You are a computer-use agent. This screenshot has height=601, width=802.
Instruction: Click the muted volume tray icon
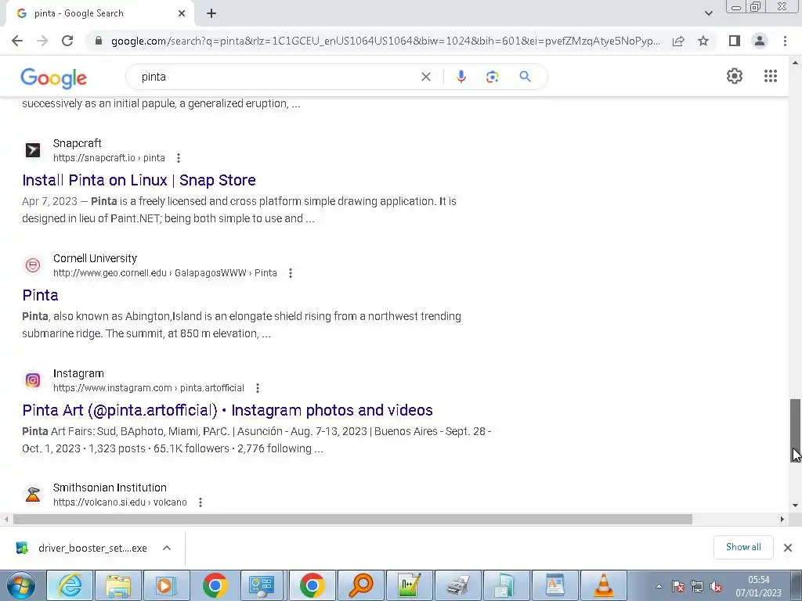[716, 587]
